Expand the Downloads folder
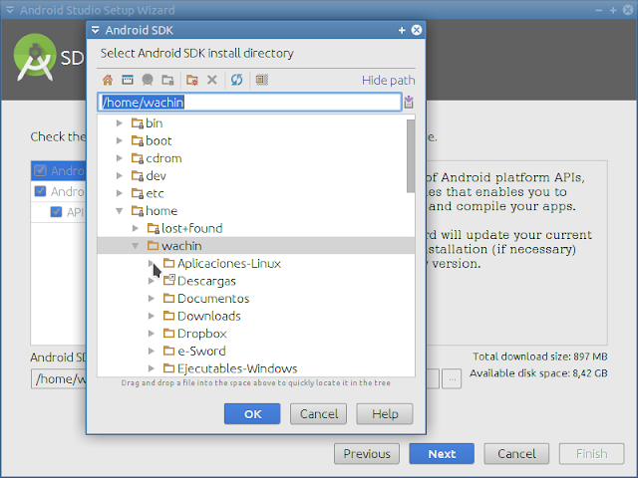This screenshot has height=478, width=638. [151, 316]
